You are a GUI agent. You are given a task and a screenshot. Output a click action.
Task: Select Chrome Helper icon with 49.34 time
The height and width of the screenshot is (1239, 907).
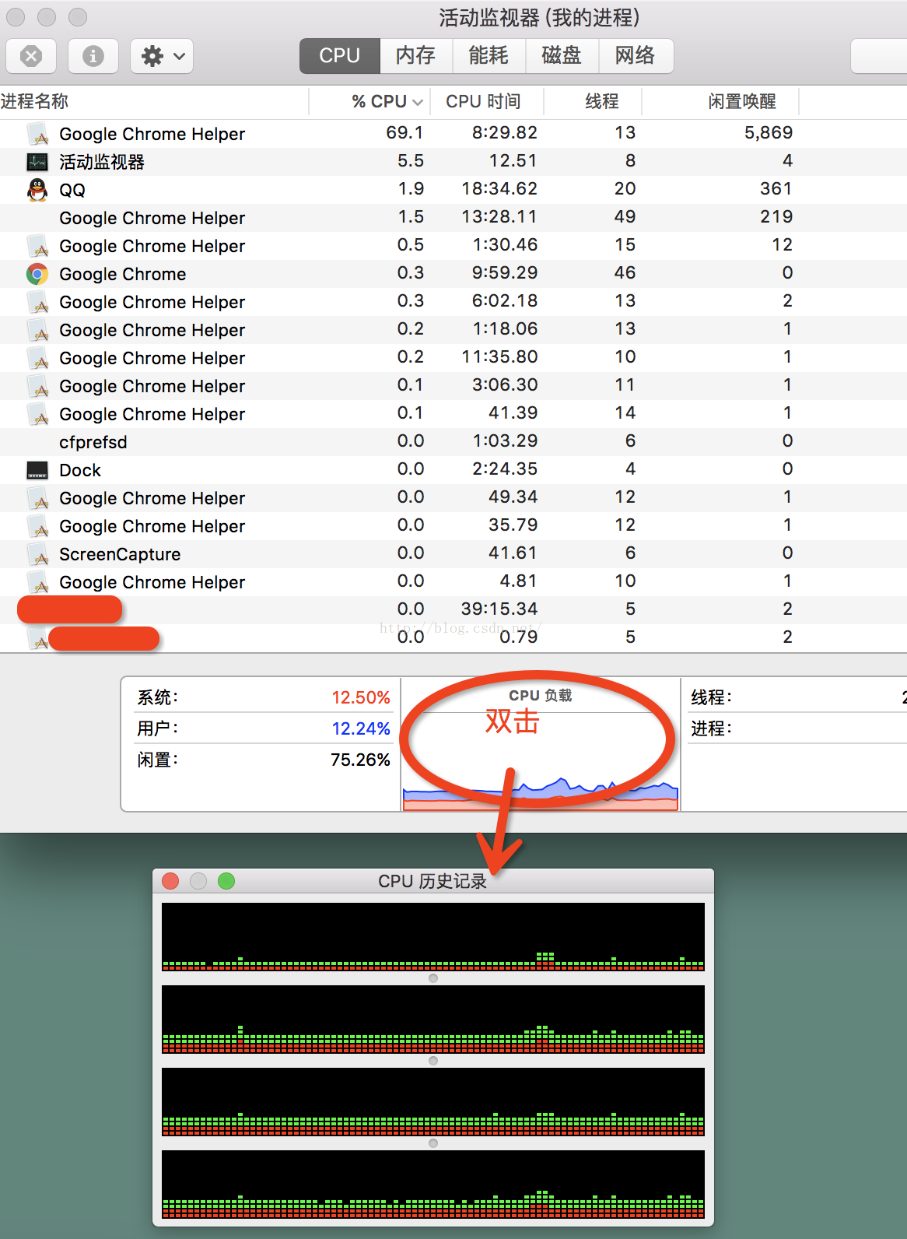[37, 498]
